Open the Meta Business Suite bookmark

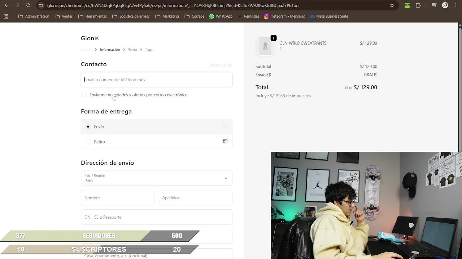(x=329, y=16)
